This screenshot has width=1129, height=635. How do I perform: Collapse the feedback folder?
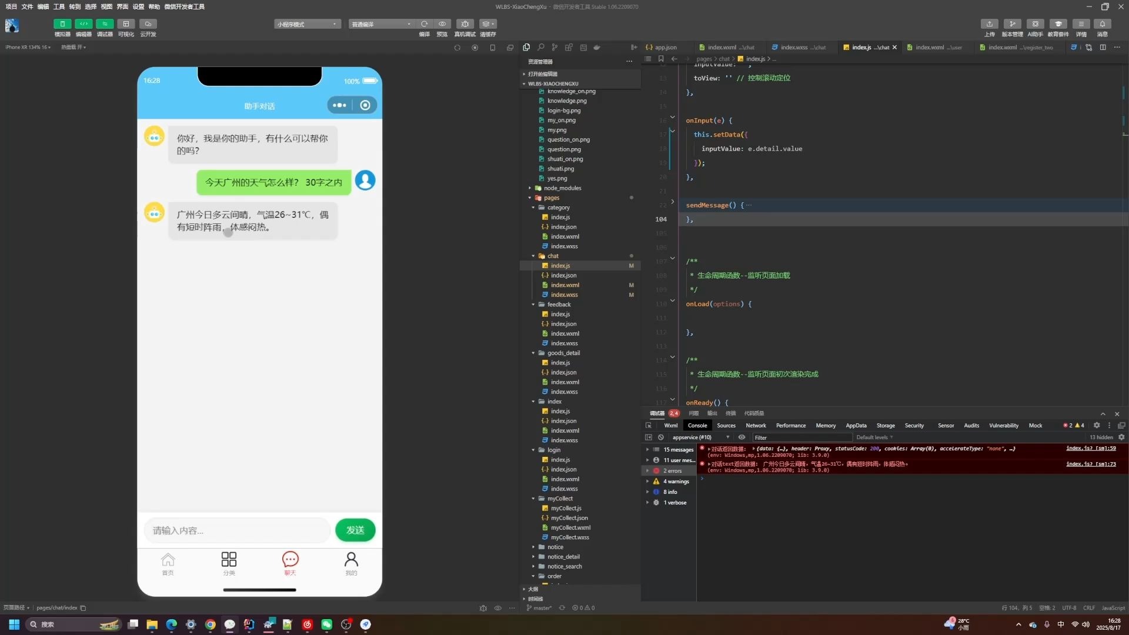tap(533, 305)
